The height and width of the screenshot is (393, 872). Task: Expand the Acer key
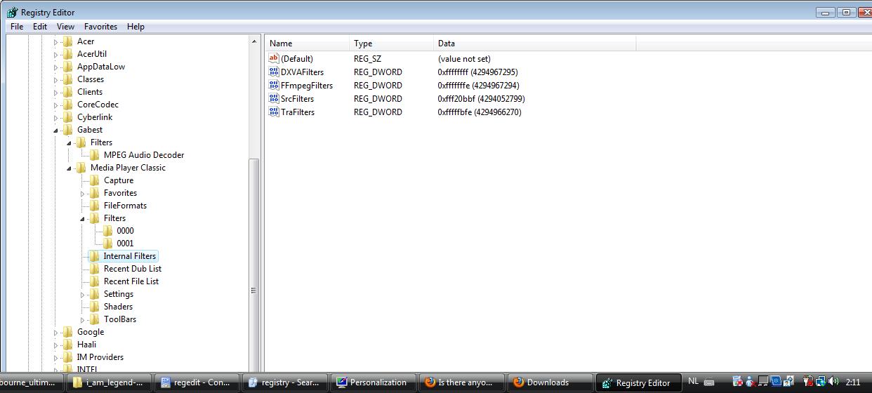(x=56, y=42)
